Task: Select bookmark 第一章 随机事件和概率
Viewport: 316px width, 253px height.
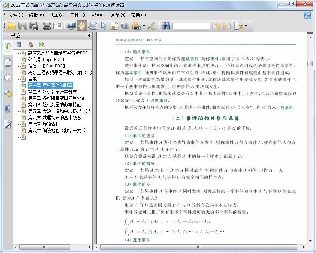Action: click(x=51, y=85)
